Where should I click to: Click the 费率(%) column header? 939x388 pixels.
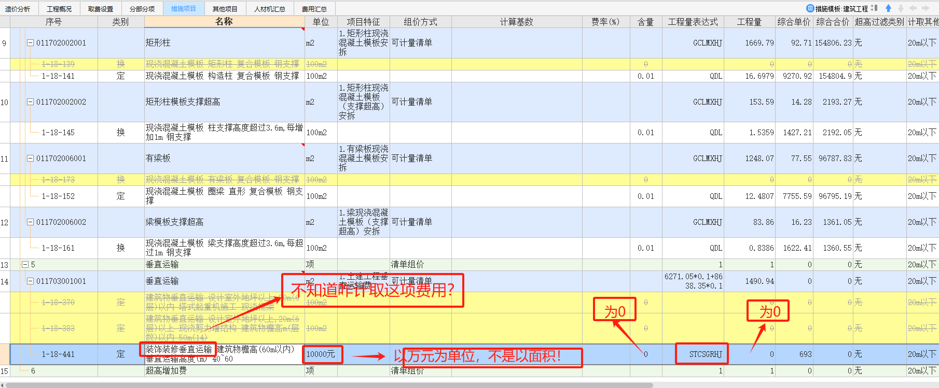(x=606, y=22)
